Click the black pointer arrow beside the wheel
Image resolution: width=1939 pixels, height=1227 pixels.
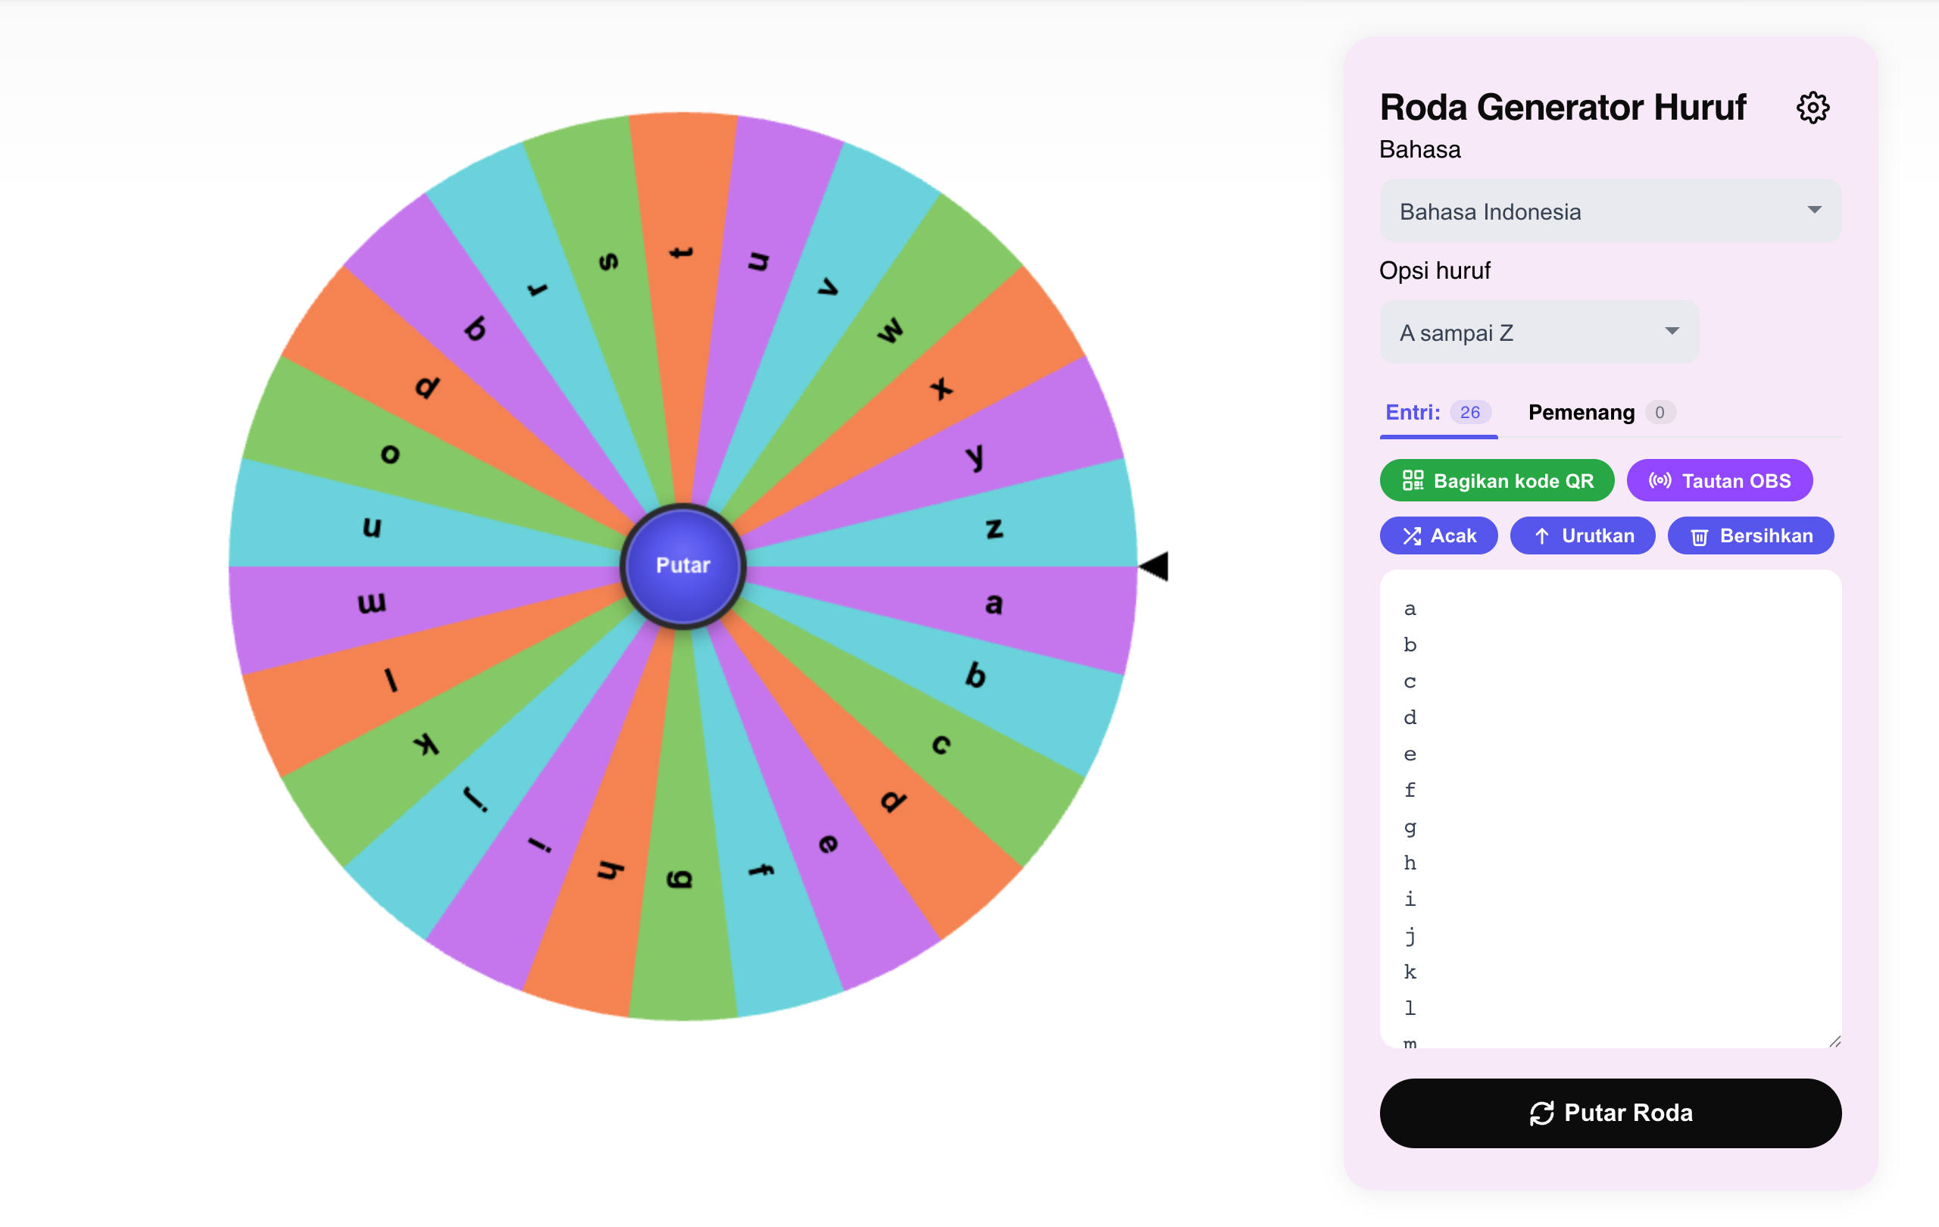(x=1154, y=566)
